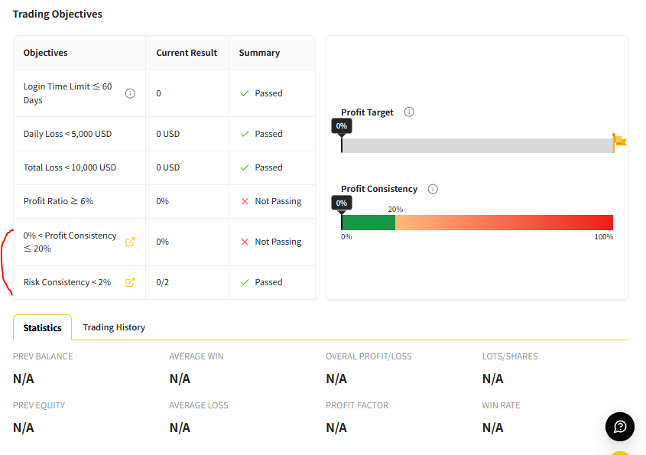Image resolution: width=646 pixels, height=455 pixels.
Task: Click 'Not Passing' in Profit Ratio row
Action: pyautogui.click(x=278, y=201)
